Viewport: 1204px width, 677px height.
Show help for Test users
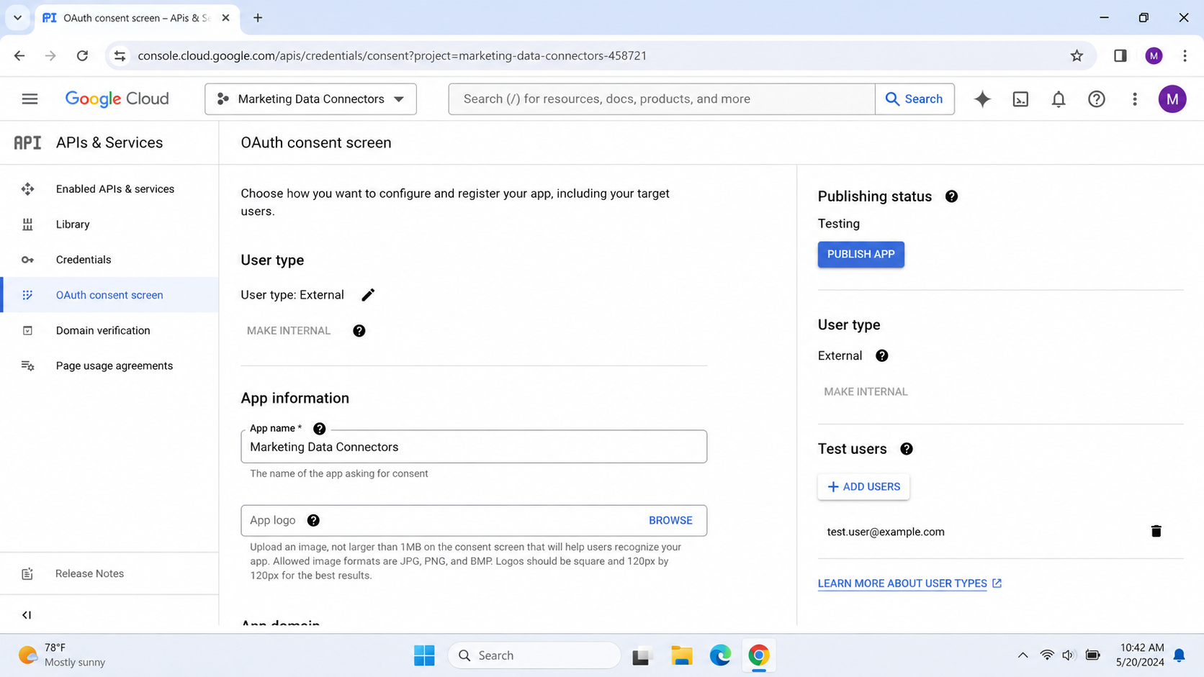(x=907, y=449)
